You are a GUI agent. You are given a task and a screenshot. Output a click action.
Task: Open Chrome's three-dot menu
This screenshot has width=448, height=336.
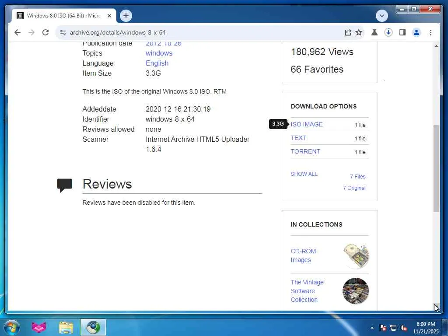(x=430, y=32)
